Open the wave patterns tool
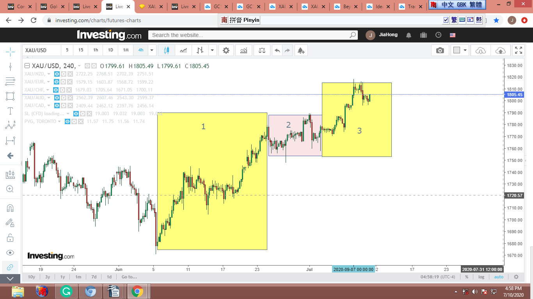 pos(10,125)
